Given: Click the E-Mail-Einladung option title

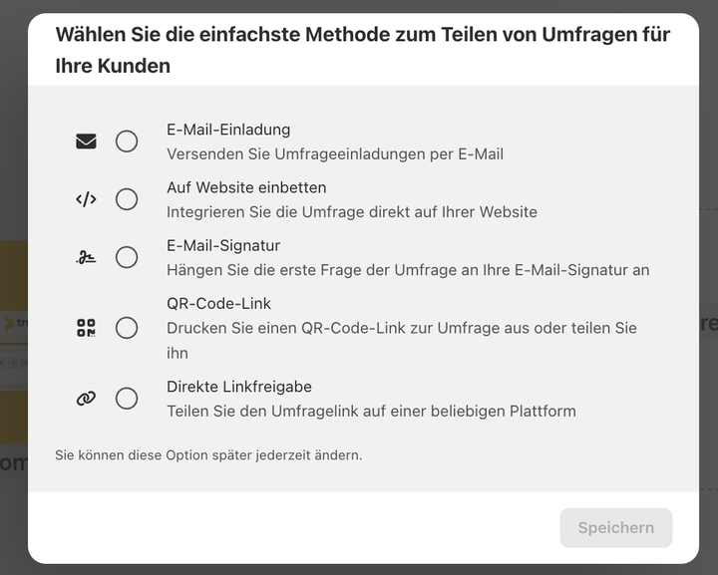Looking at the screenshot, I should coord(228,130).
